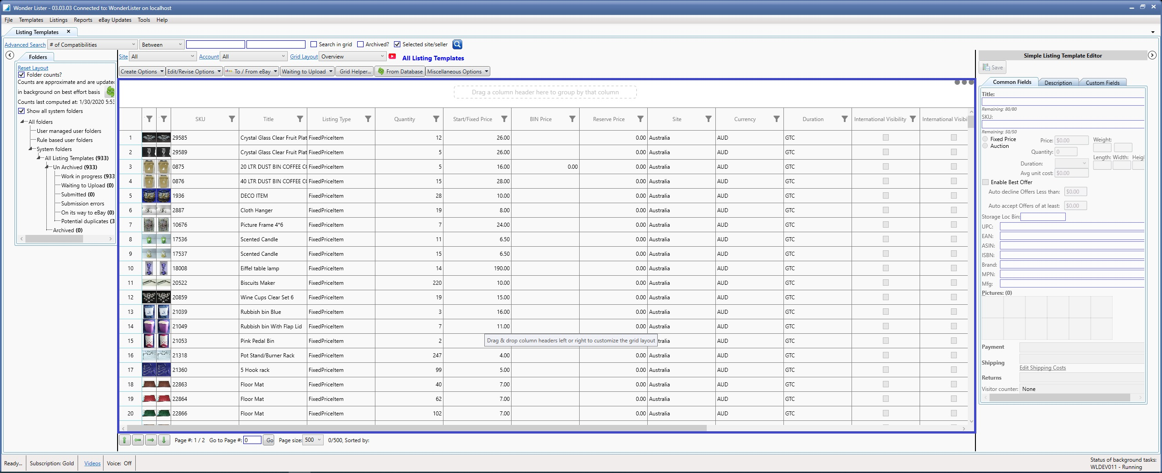Click the Reset Layout link

coord(33,68)
